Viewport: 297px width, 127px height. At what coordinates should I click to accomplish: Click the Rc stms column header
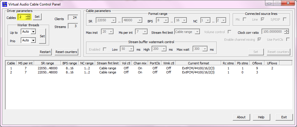point(228,63)
